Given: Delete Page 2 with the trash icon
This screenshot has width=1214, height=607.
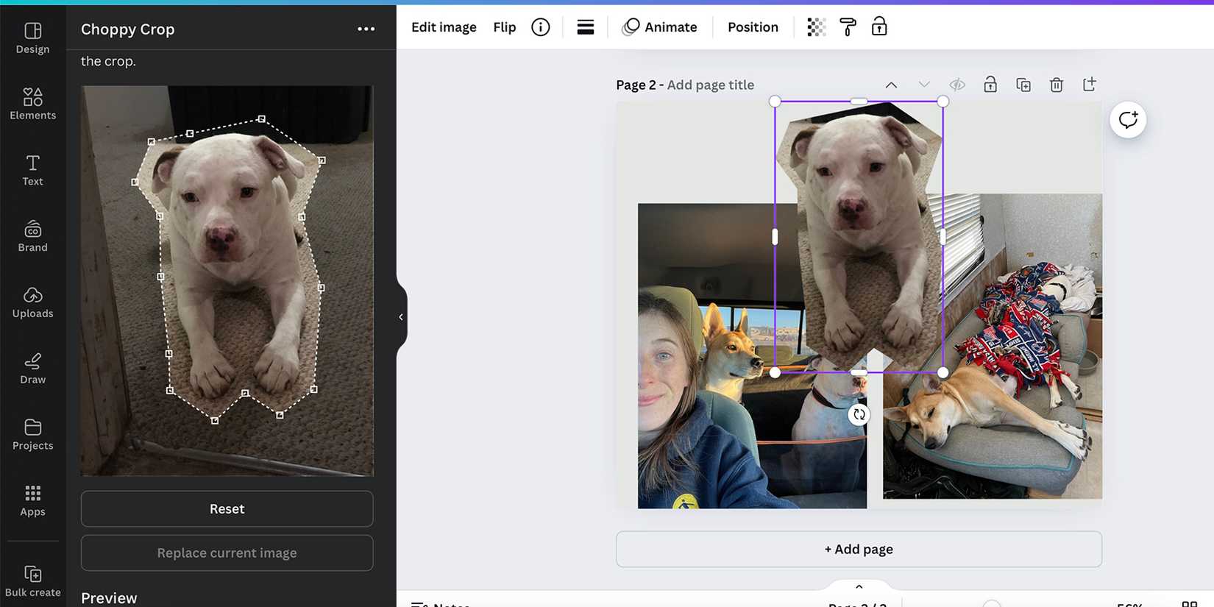Looking at the screenshot, I should (x=1057, y=85).
